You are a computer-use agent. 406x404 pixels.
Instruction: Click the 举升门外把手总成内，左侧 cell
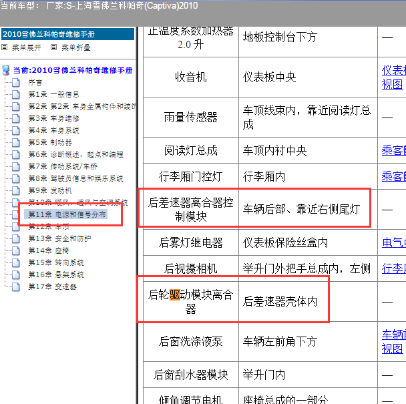coord(308,268)
